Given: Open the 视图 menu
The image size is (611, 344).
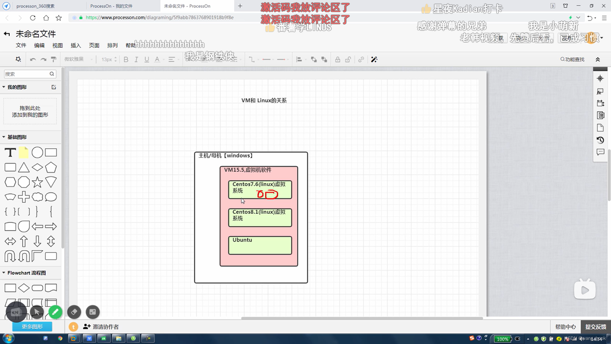Looking at the screenshot, I should [x=58, y=45].
